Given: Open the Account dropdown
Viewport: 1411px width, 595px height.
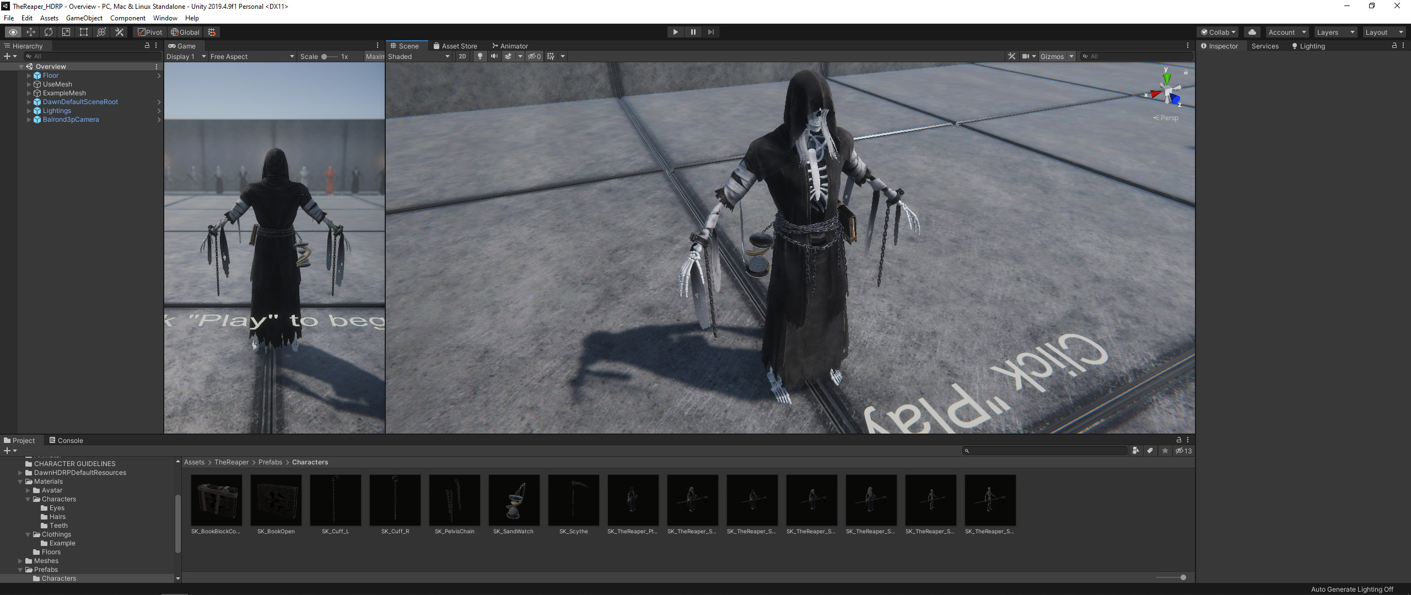Looking at the screenshot, I should 1287,32.
